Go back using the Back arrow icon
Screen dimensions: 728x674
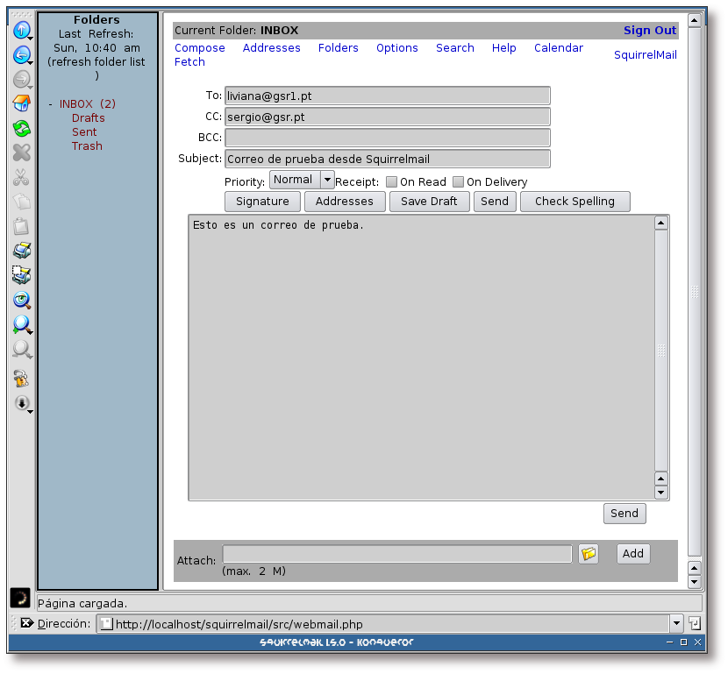[21, 55]
